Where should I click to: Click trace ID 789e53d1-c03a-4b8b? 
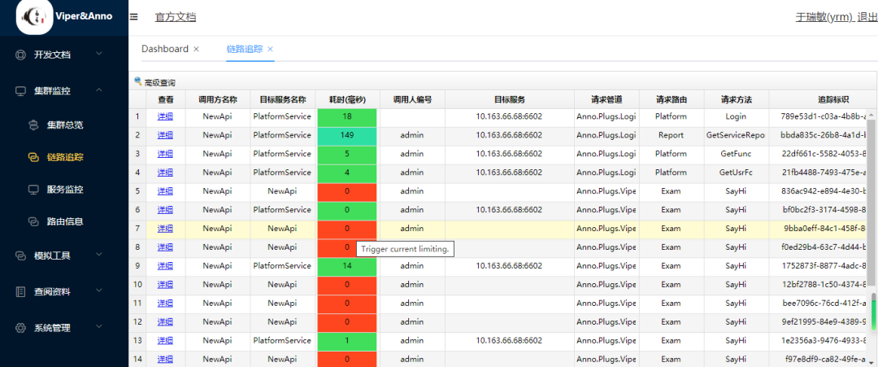tap(824, 116)
